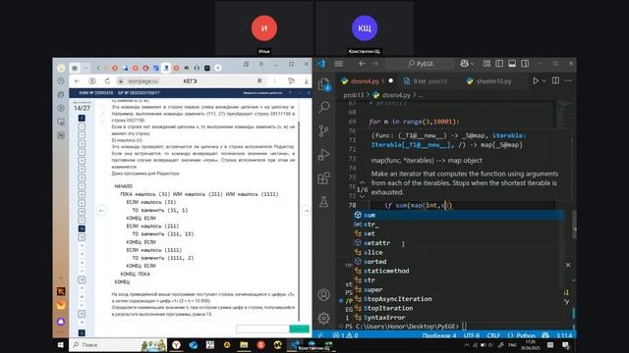629x353 pixels.
Task: Open Yandex Browser from the taskbar
Action: click(x=176, y=345)
